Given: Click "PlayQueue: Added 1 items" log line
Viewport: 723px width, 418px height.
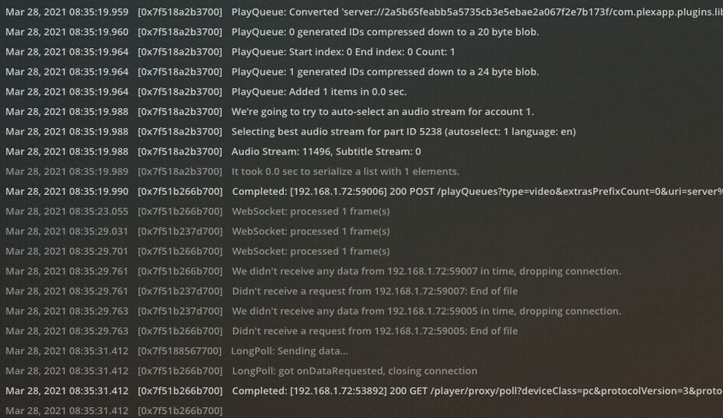Looking at the screenshot, I should (319, 92).
